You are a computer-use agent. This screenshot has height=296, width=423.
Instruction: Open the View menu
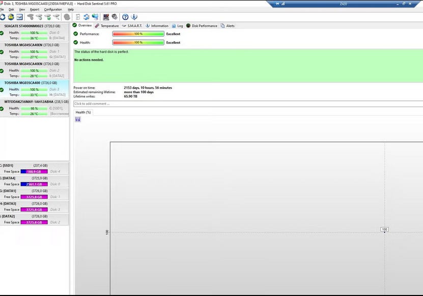pos(22,10)
